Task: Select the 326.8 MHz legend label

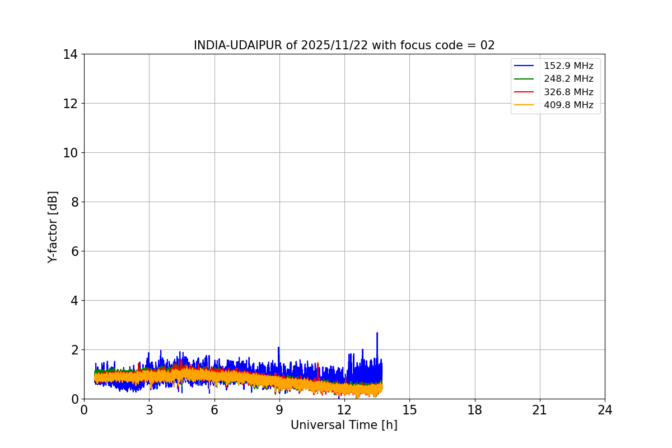Action: (x=568, y=92)
